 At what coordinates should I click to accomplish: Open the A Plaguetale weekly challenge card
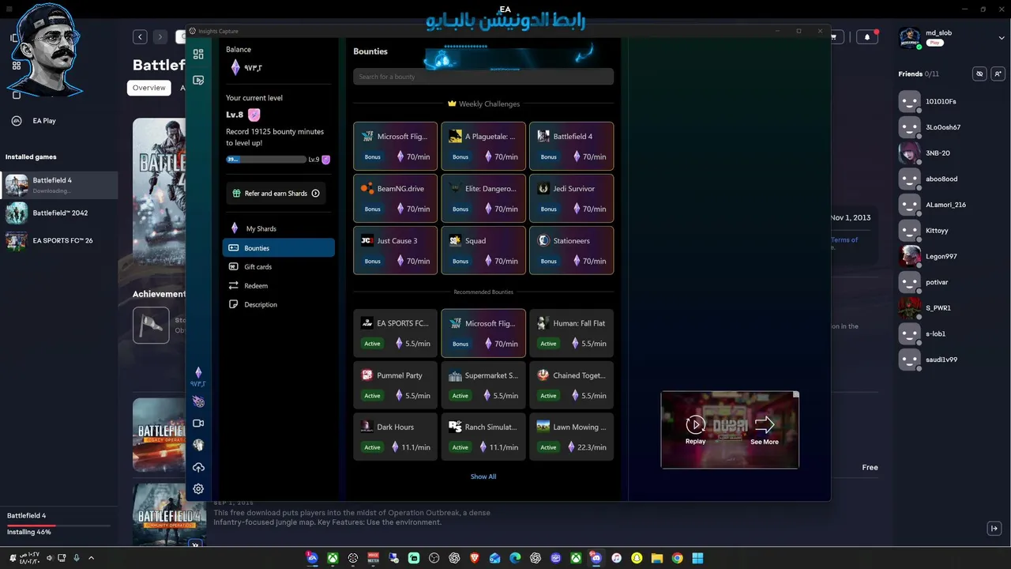pyautogui.click(x=483, y=146)
